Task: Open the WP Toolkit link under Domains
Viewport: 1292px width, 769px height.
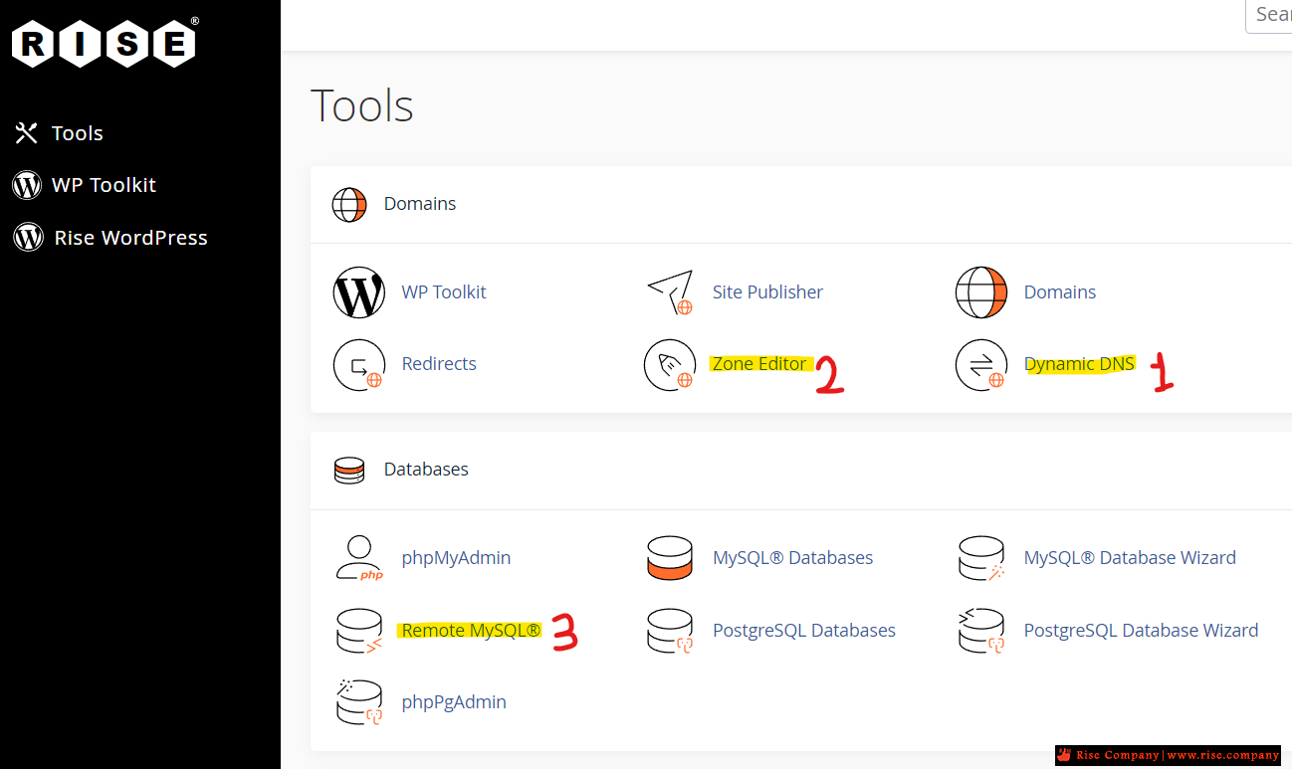Action: (x=444, y=292)
